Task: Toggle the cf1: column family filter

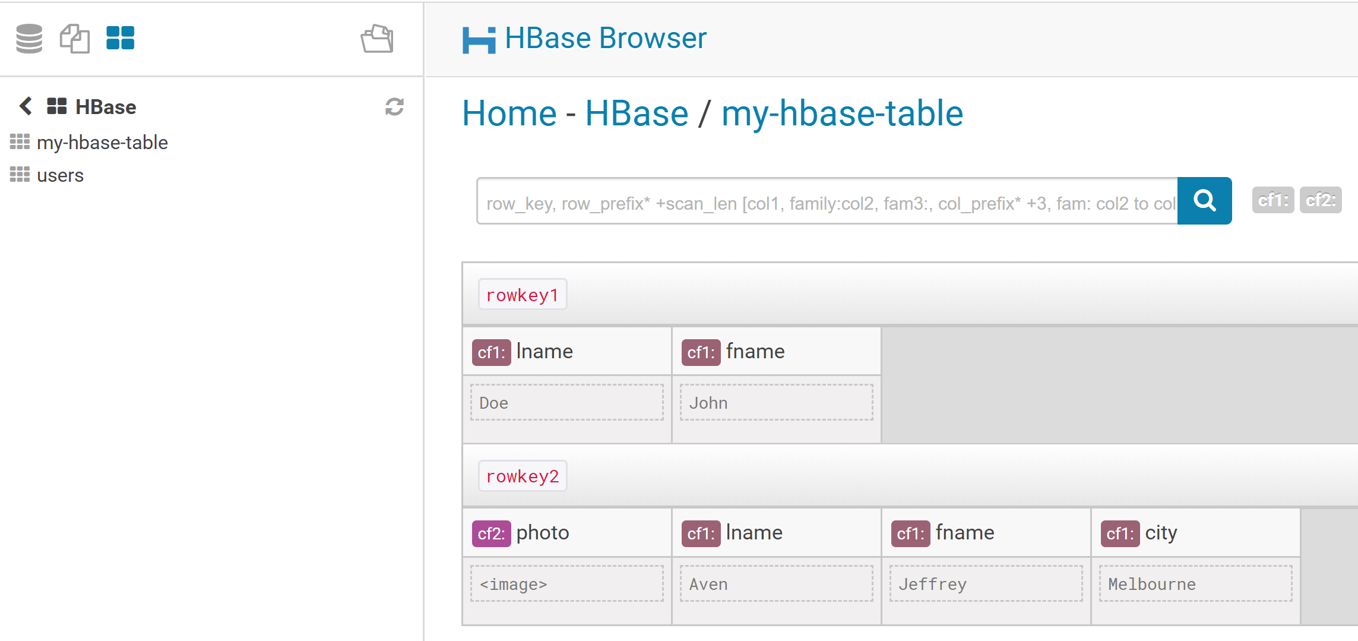Action: point(1272,200)
